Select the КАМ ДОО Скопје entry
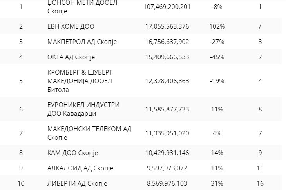 tap(72, 153)
